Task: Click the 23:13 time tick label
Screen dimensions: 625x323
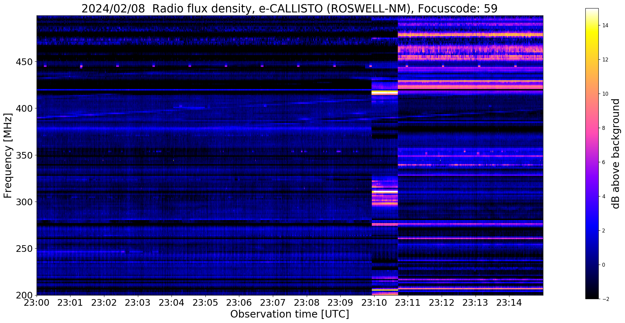Action: click(x=476, y=303)
